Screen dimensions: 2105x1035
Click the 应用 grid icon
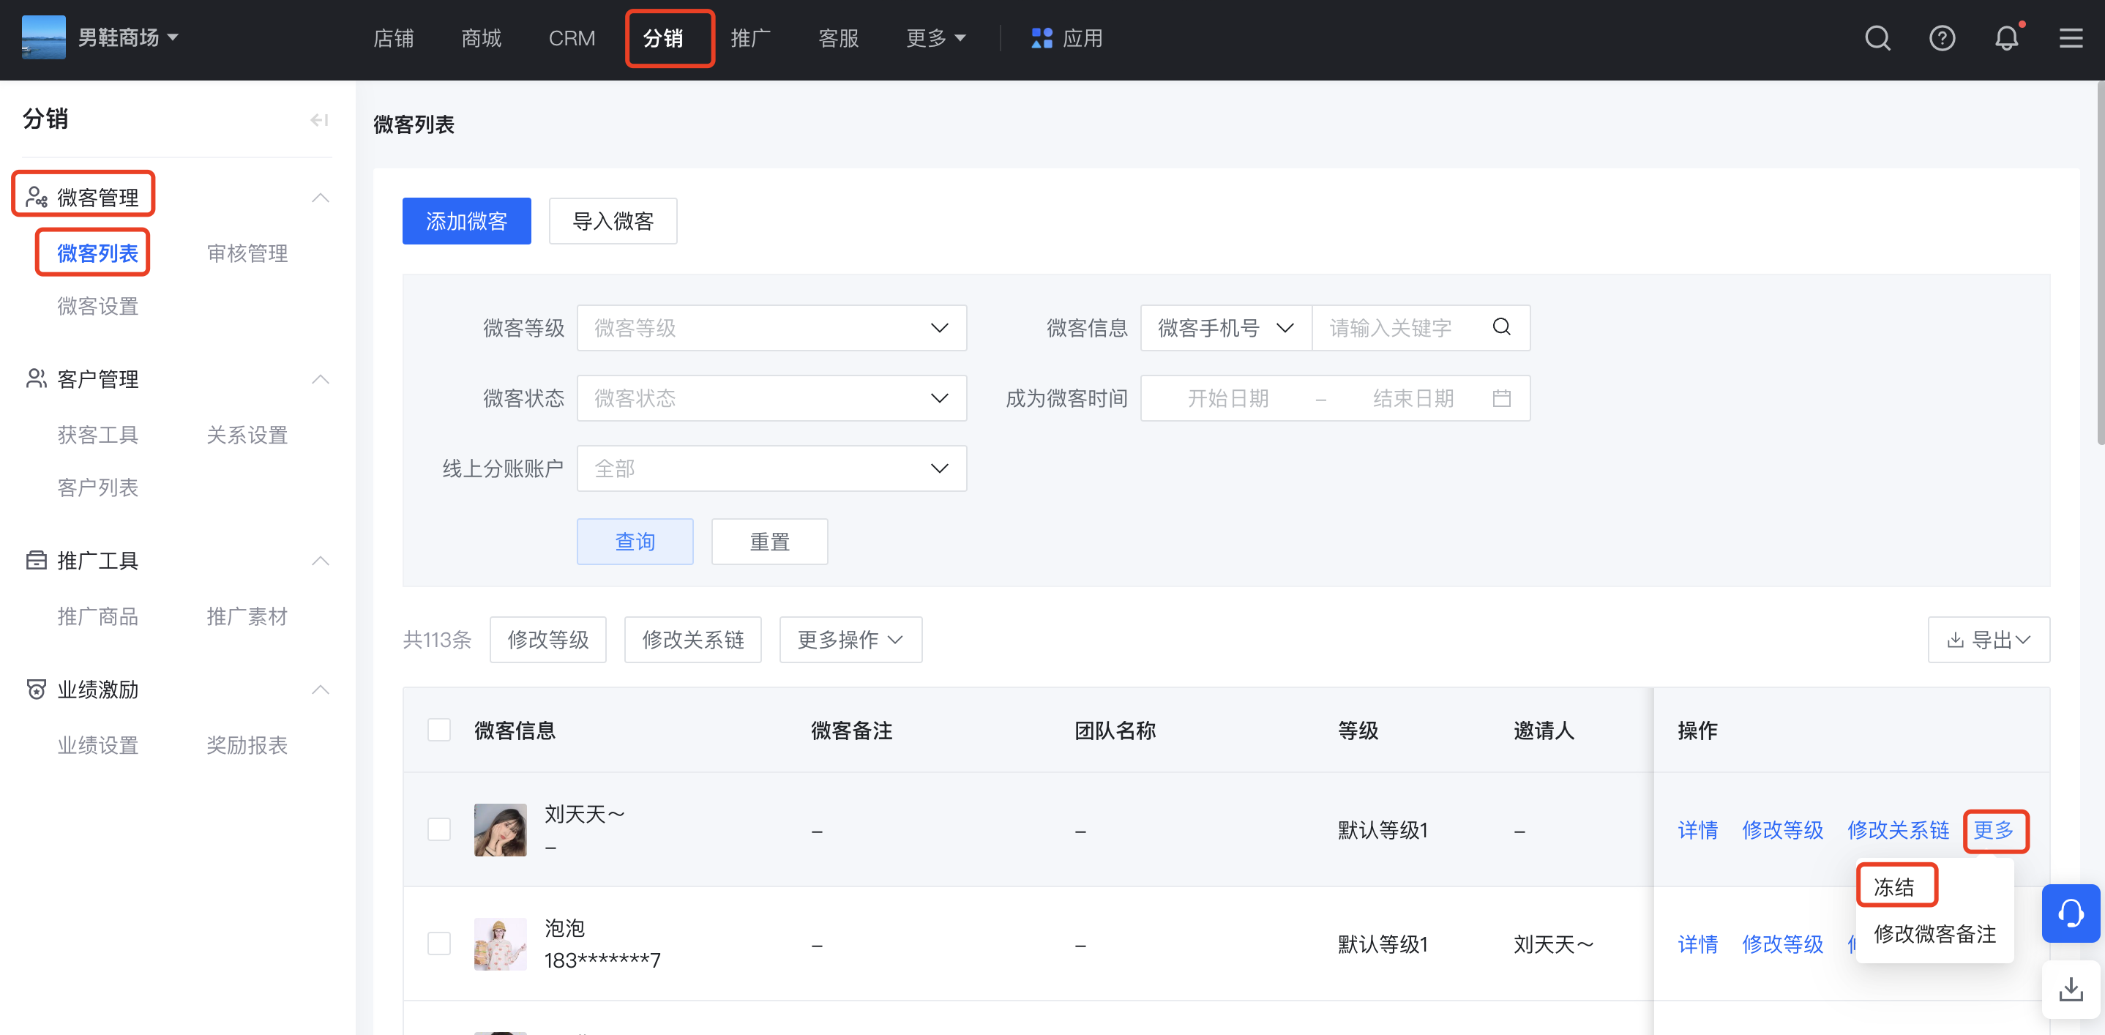[1042, 38]
